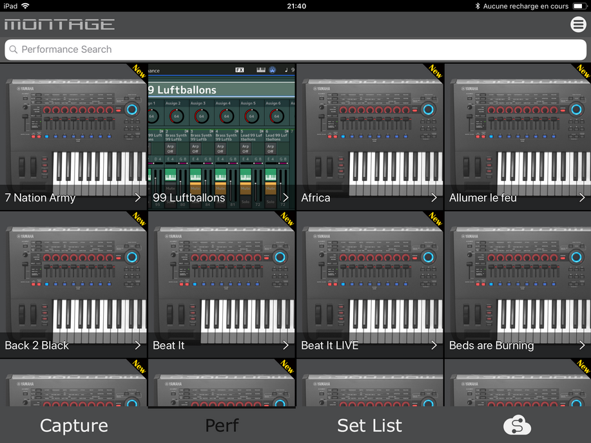591x443 pixels.
Task: Expand Back 2 Black chevron
Action: coord(138,345)
